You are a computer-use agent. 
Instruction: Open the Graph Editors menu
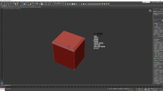pyautogui.click(x=27, y=2)
